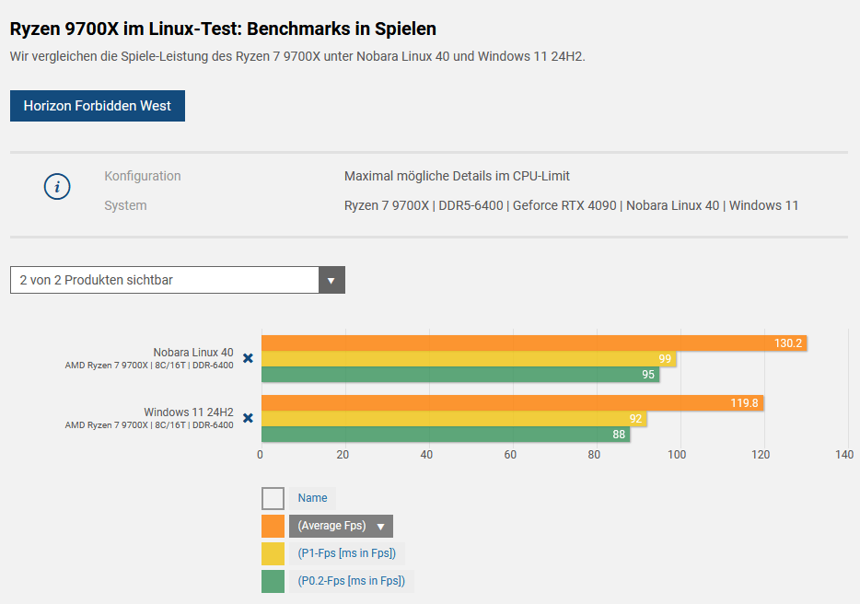860x604 pixels.
Task: Click the yellow P1-Fps color swatch
Action: [x=273, y=553]
